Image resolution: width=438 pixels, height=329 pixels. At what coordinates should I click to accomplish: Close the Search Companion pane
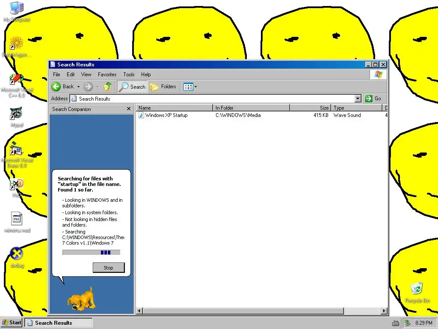(x=128, y=109)
